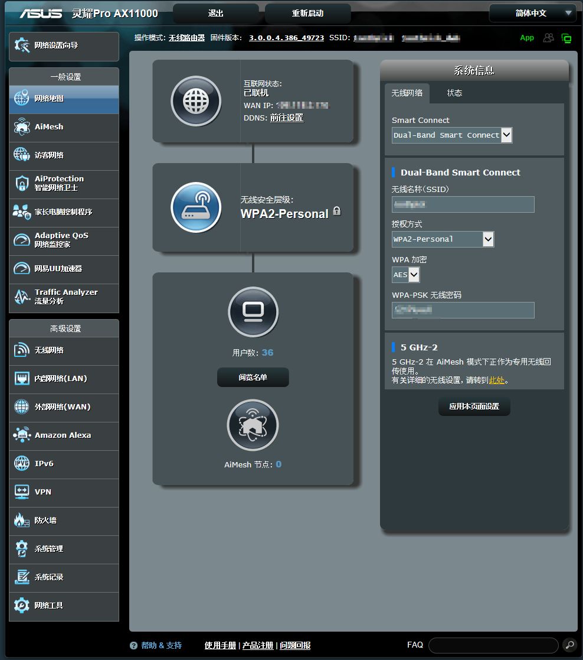
Task: Open the 外部网络(WAN) globe icon
Action: click(x=22, y=407)
